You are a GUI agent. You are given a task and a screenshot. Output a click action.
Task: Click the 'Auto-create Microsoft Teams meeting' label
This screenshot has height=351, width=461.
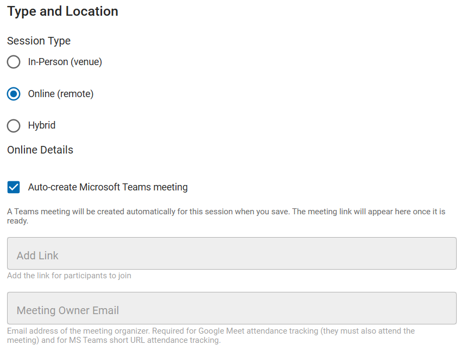coord(108,187)
